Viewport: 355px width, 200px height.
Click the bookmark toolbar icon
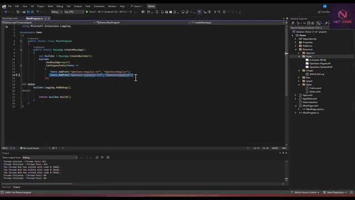pos(224,12)
